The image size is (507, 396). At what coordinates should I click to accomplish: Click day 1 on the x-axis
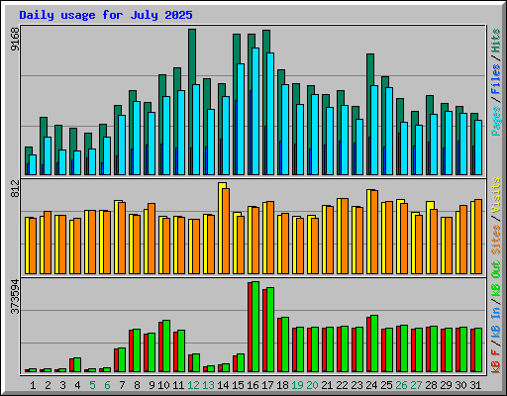[x=33, y=385]
